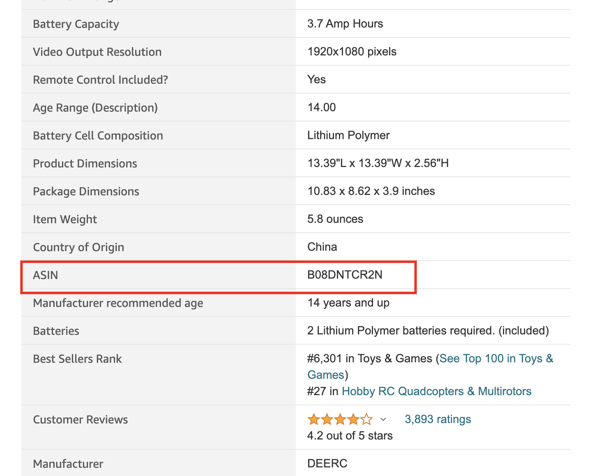
Task: Click the '4.2 out of 5 stars' text
Action: pos(350,435)
